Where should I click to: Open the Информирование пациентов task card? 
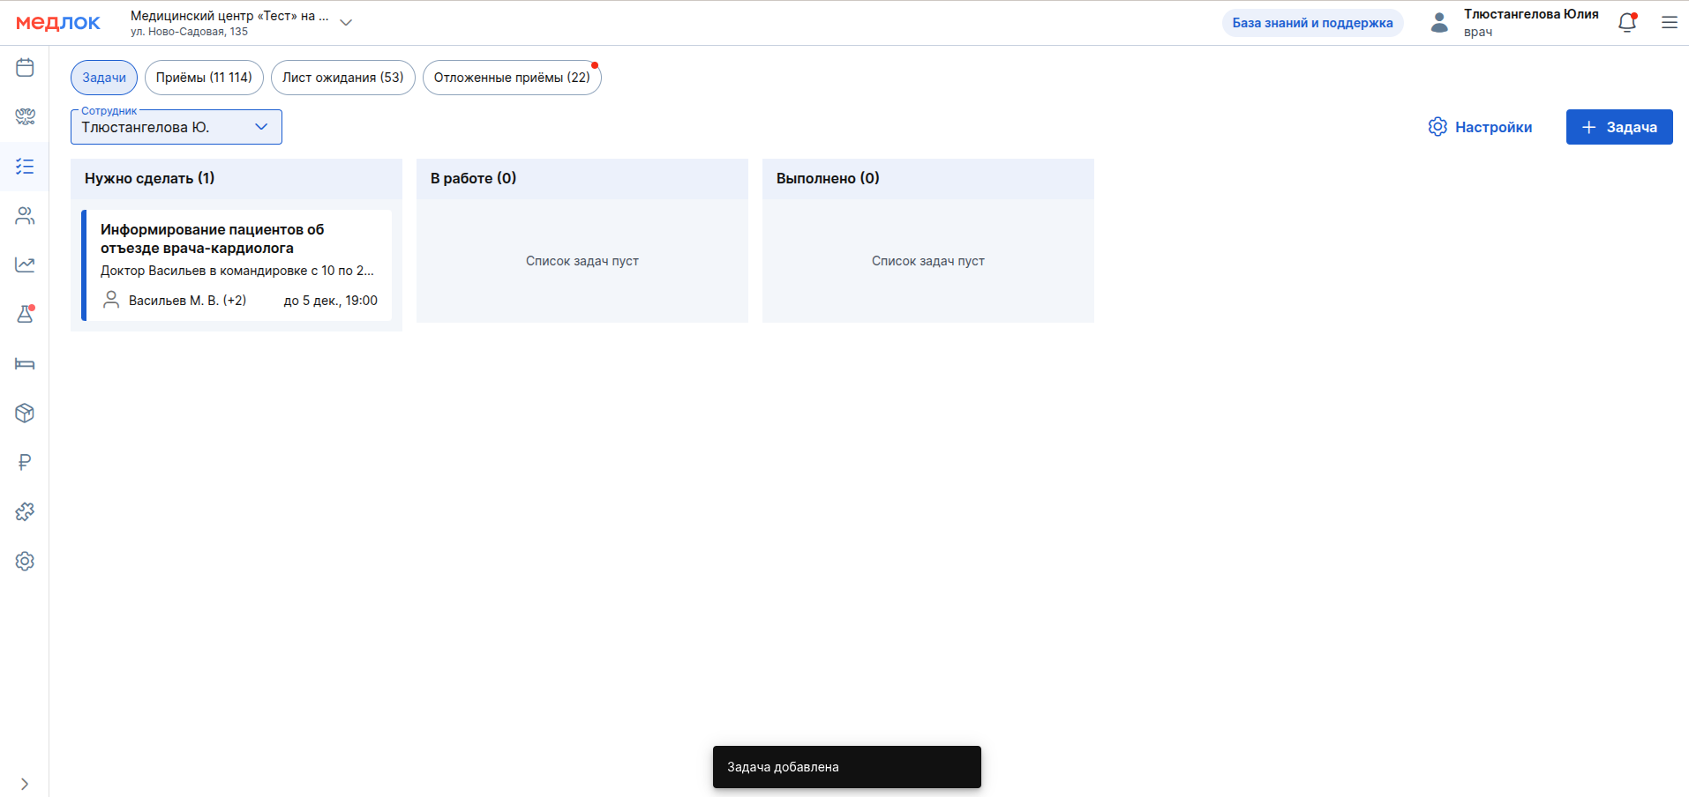236,264
